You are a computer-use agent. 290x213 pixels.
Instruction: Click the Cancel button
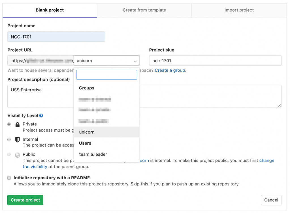click(271, 200)
